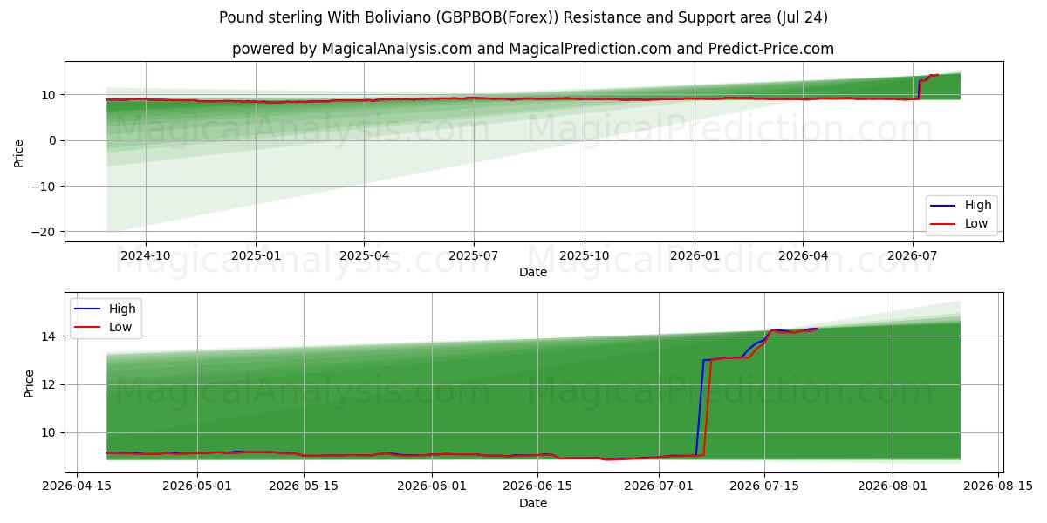This screenshot has height=523, width=1047.
Task: Click the 2026-07-01 tick on the bottom chart
Action: pos(659,487)
